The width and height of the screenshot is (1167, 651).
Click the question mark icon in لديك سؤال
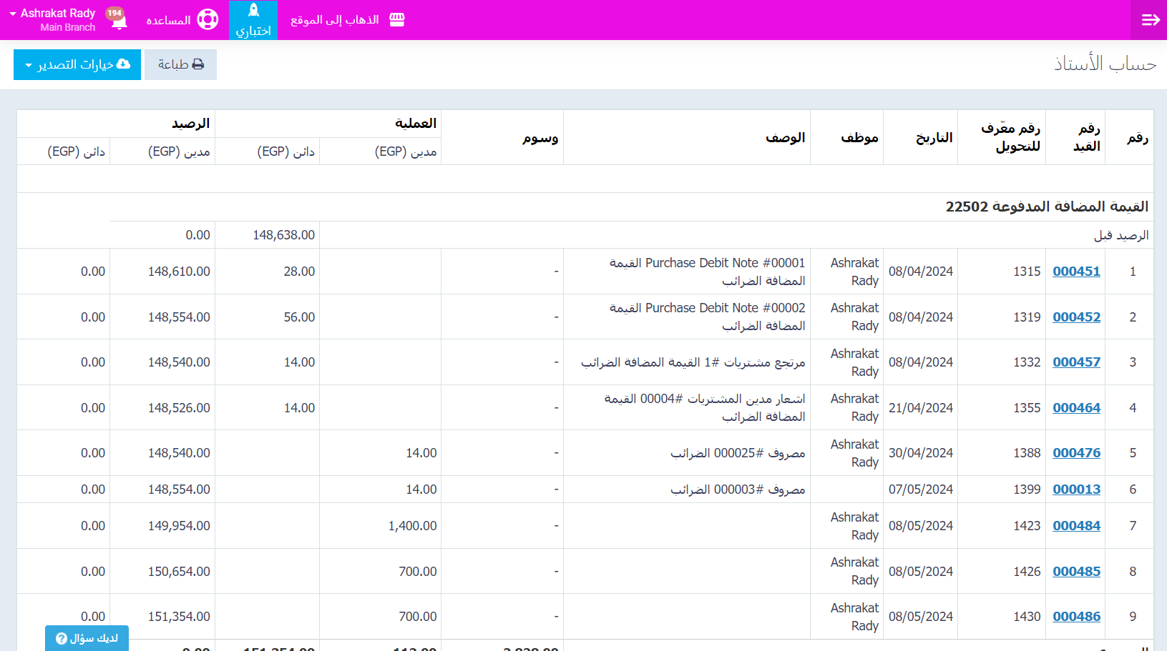62,639
